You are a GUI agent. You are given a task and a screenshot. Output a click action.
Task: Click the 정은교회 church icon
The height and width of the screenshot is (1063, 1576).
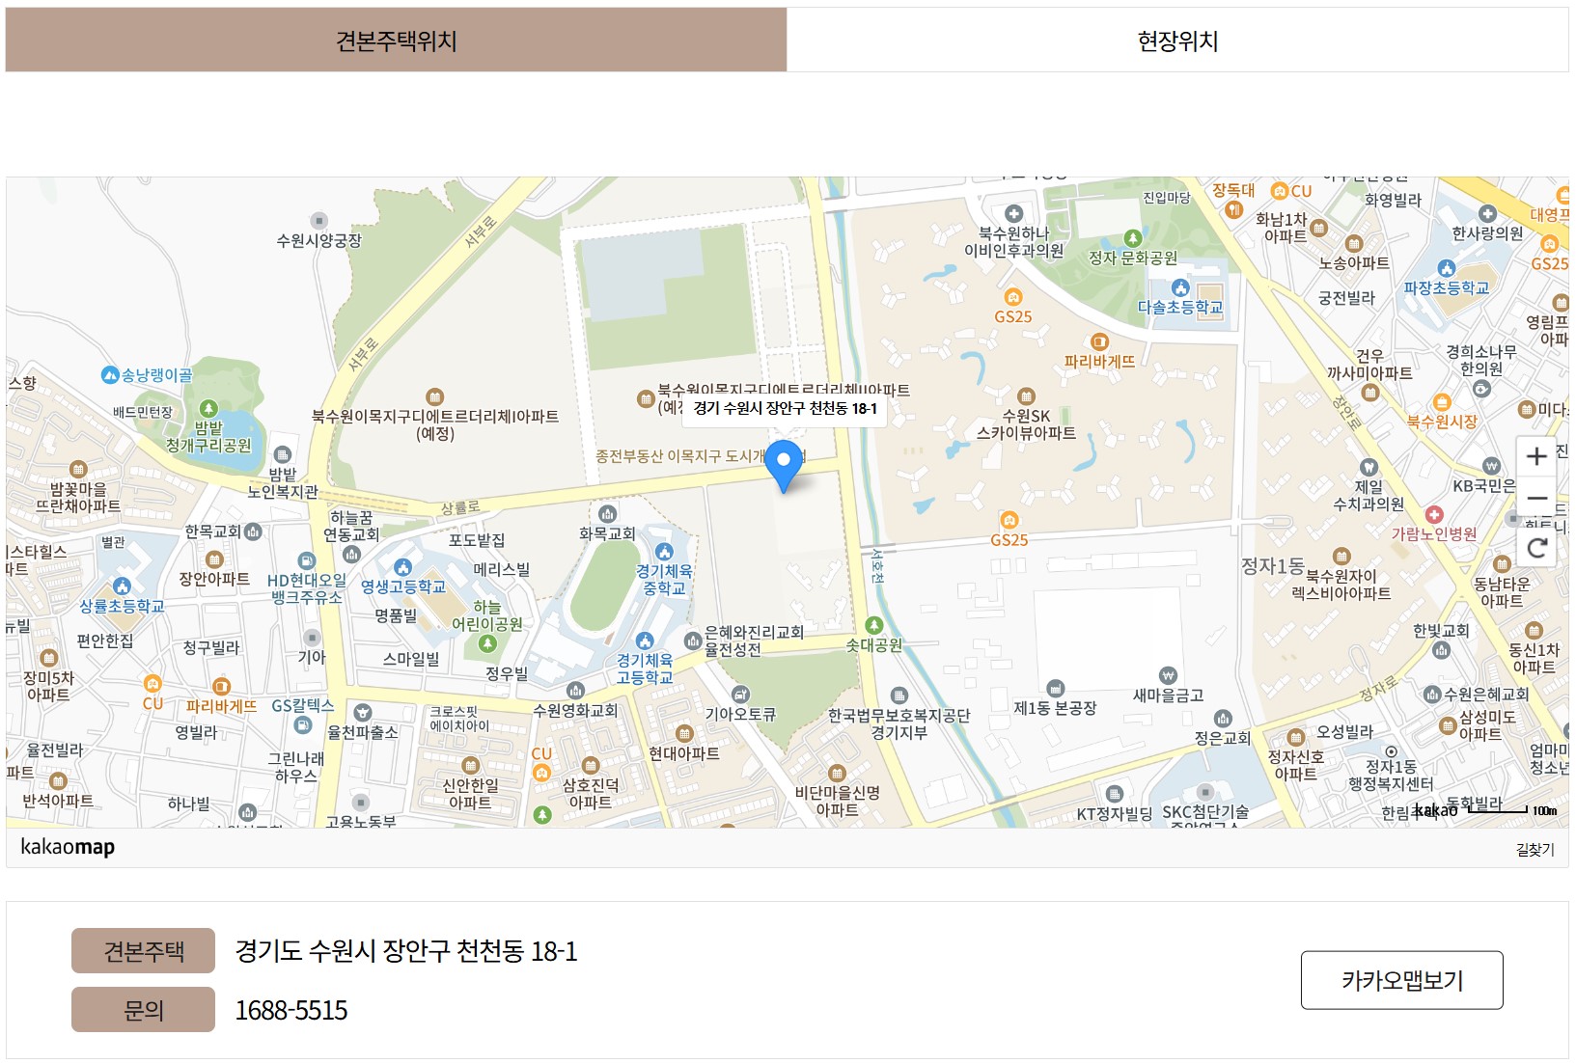click(x=1223, y=719)
